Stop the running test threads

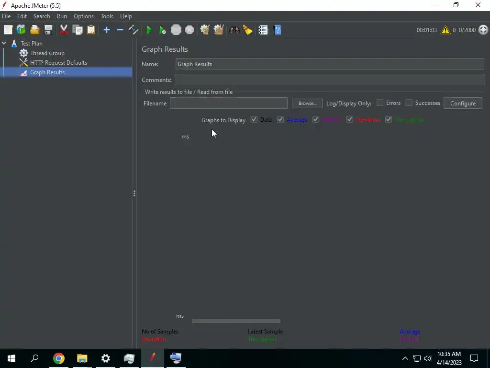tap(176, 30)
